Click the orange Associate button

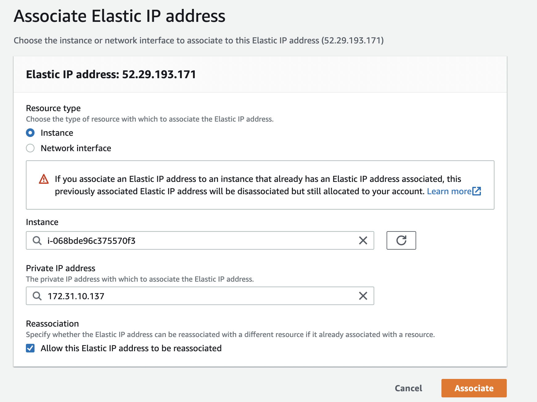474,388
